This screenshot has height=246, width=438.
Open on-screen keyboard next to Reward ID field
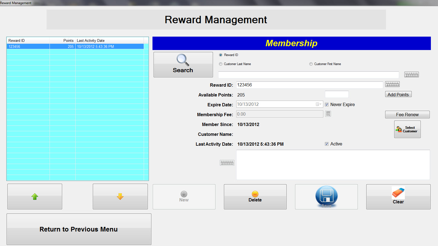[x=392, y=84]
